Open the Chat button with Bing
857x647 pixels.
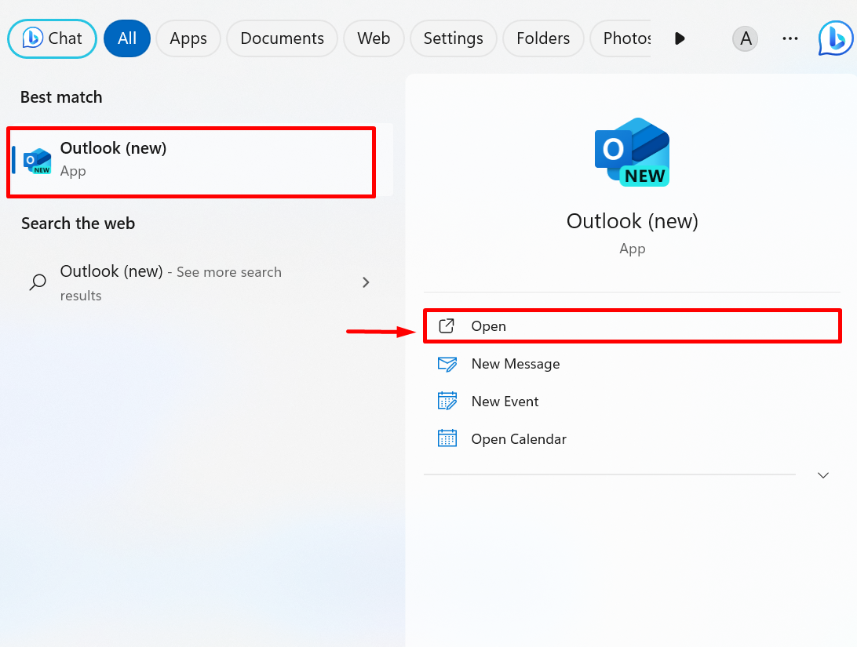pos(52,38)
